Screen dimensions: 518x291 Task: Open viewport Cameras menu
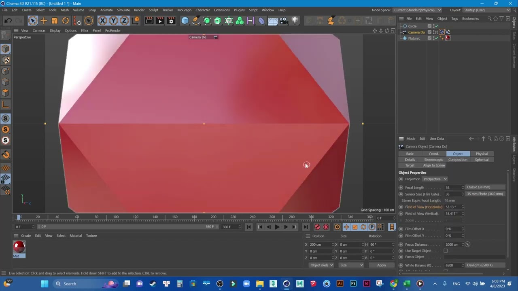point(39,30)
